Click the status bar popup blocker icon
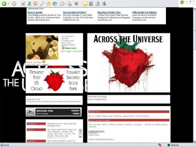 click(160, 145)
